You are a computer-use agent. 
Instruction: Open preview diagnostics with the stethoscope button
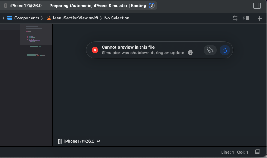[210, 50]
